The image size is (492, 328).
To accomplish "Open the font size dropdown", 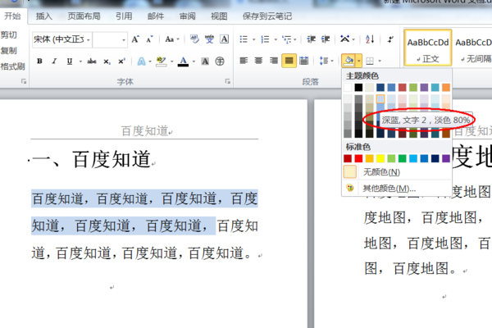I will pos(123,39).
